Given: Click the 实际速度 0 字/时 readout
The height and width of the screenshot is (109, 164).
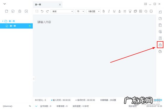Looking at the screenshot, I should pos(81,106).
